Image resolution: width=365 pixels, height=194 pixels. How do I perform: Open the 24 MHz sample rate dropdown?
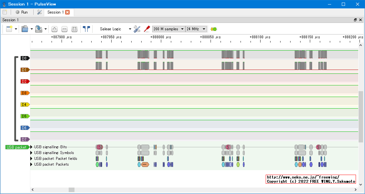click(x=196, y=29)
